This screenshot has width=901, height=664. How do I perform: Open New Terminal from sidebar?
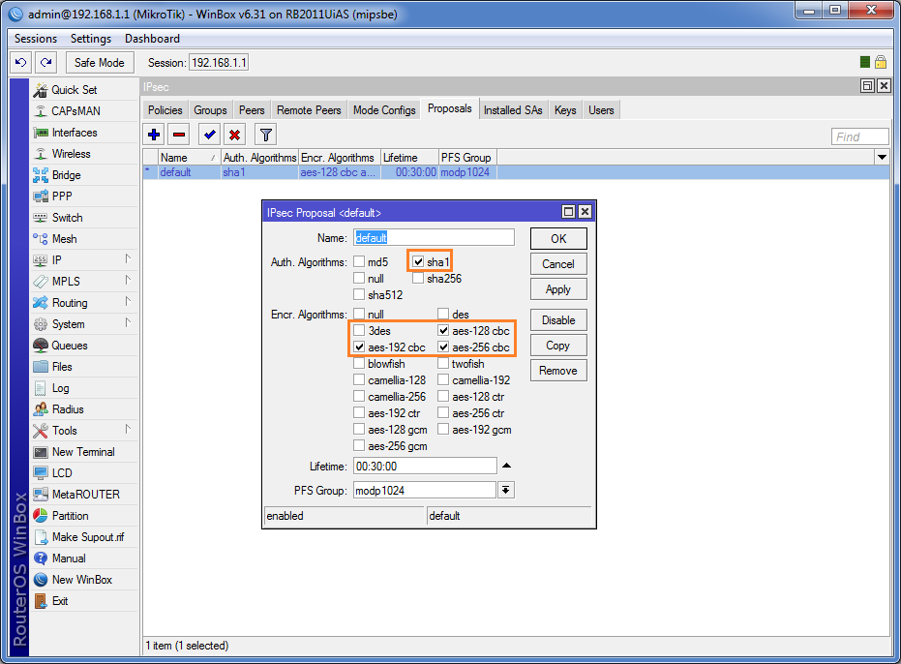coord(83,452)
